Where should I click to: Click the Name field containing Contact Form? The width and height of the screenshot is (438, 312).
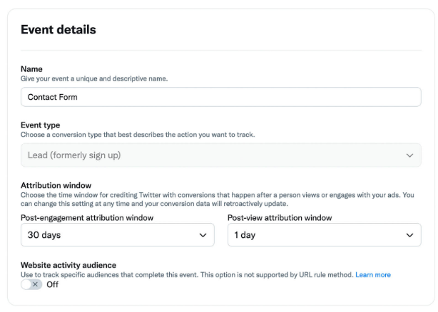[220, 97]
